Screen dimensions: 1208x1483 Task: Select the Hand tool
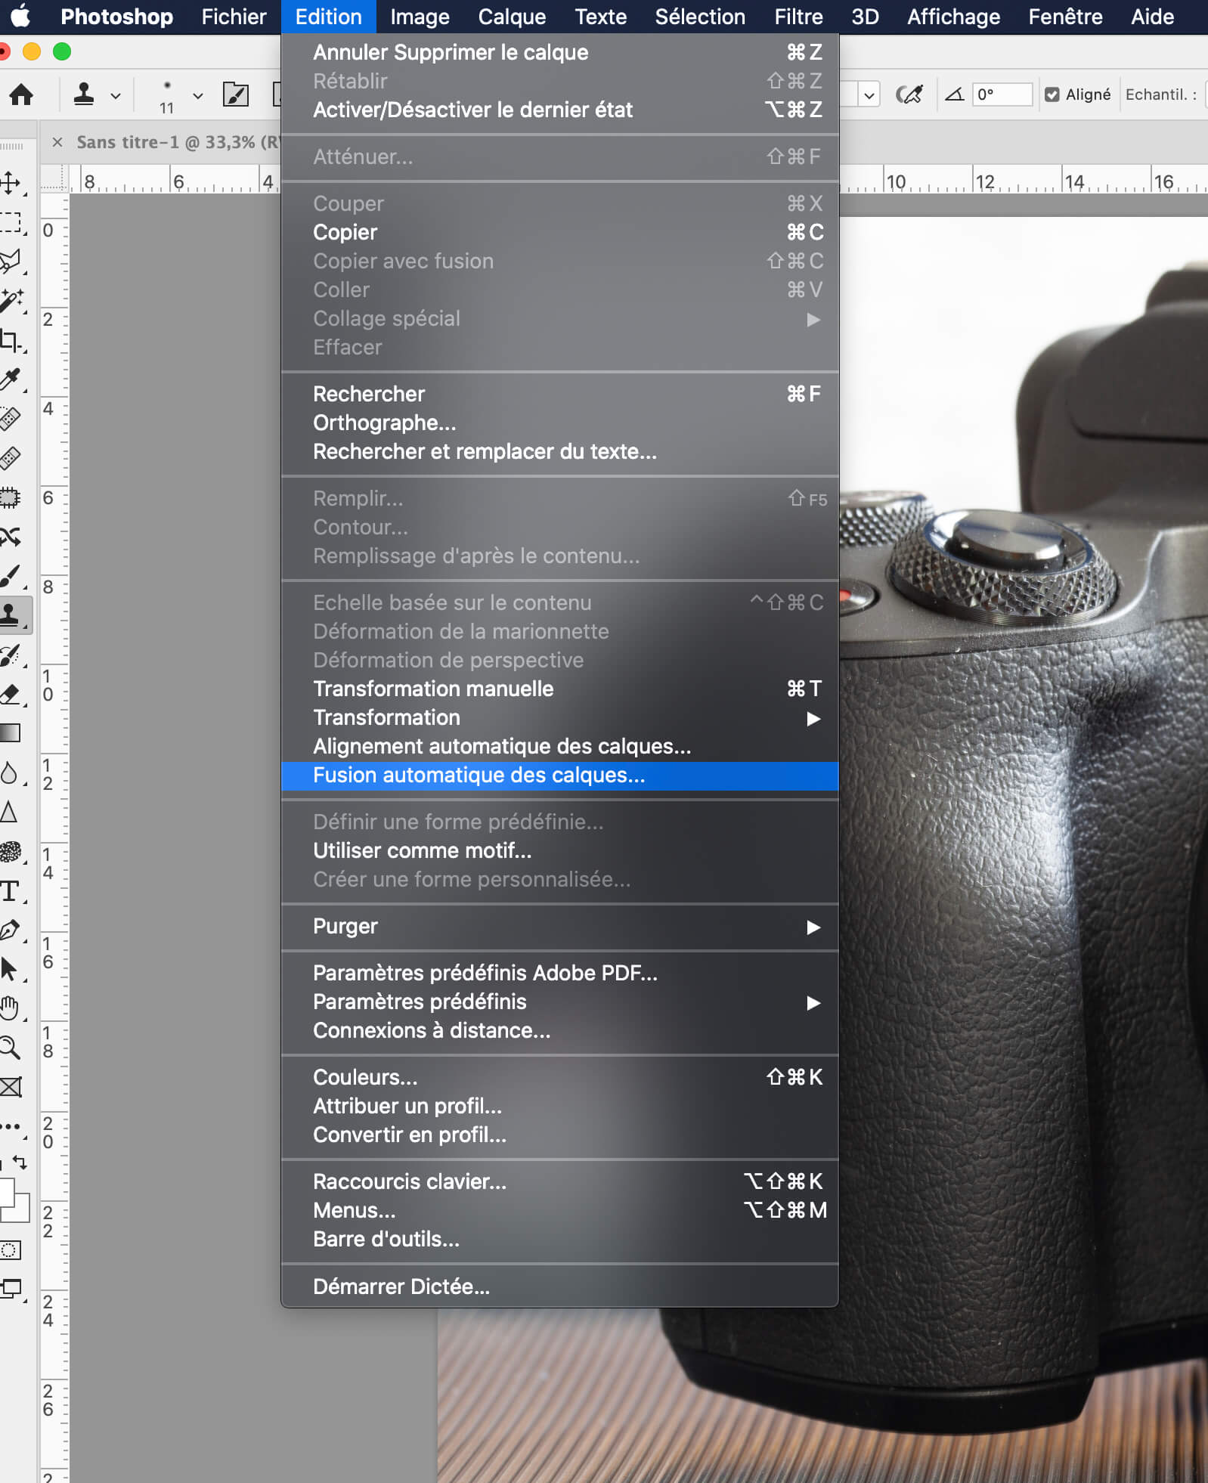pyautogui.click(x=11, y=1008)
